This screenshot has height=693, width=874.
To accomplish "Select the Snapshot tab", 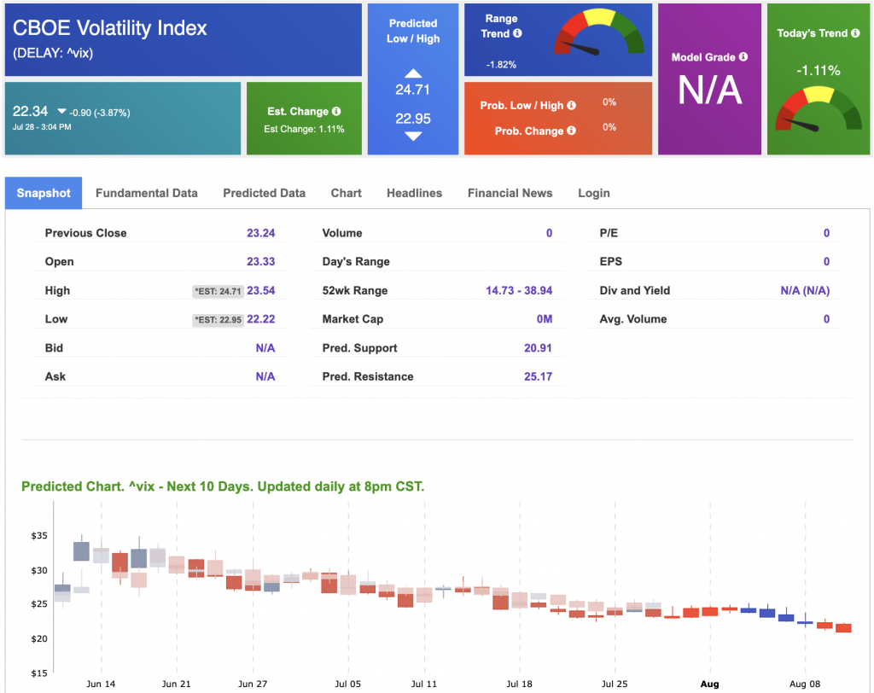I will pos(44,193).
